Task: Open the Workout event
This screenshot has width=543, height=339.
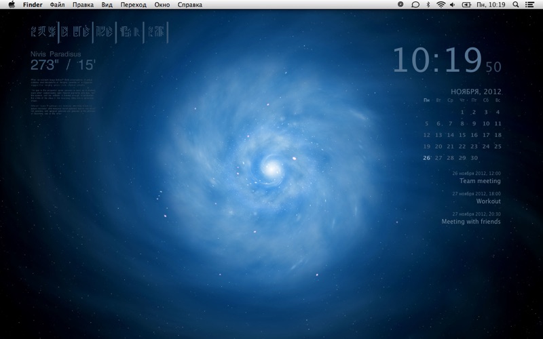Action: click(488, 201)
